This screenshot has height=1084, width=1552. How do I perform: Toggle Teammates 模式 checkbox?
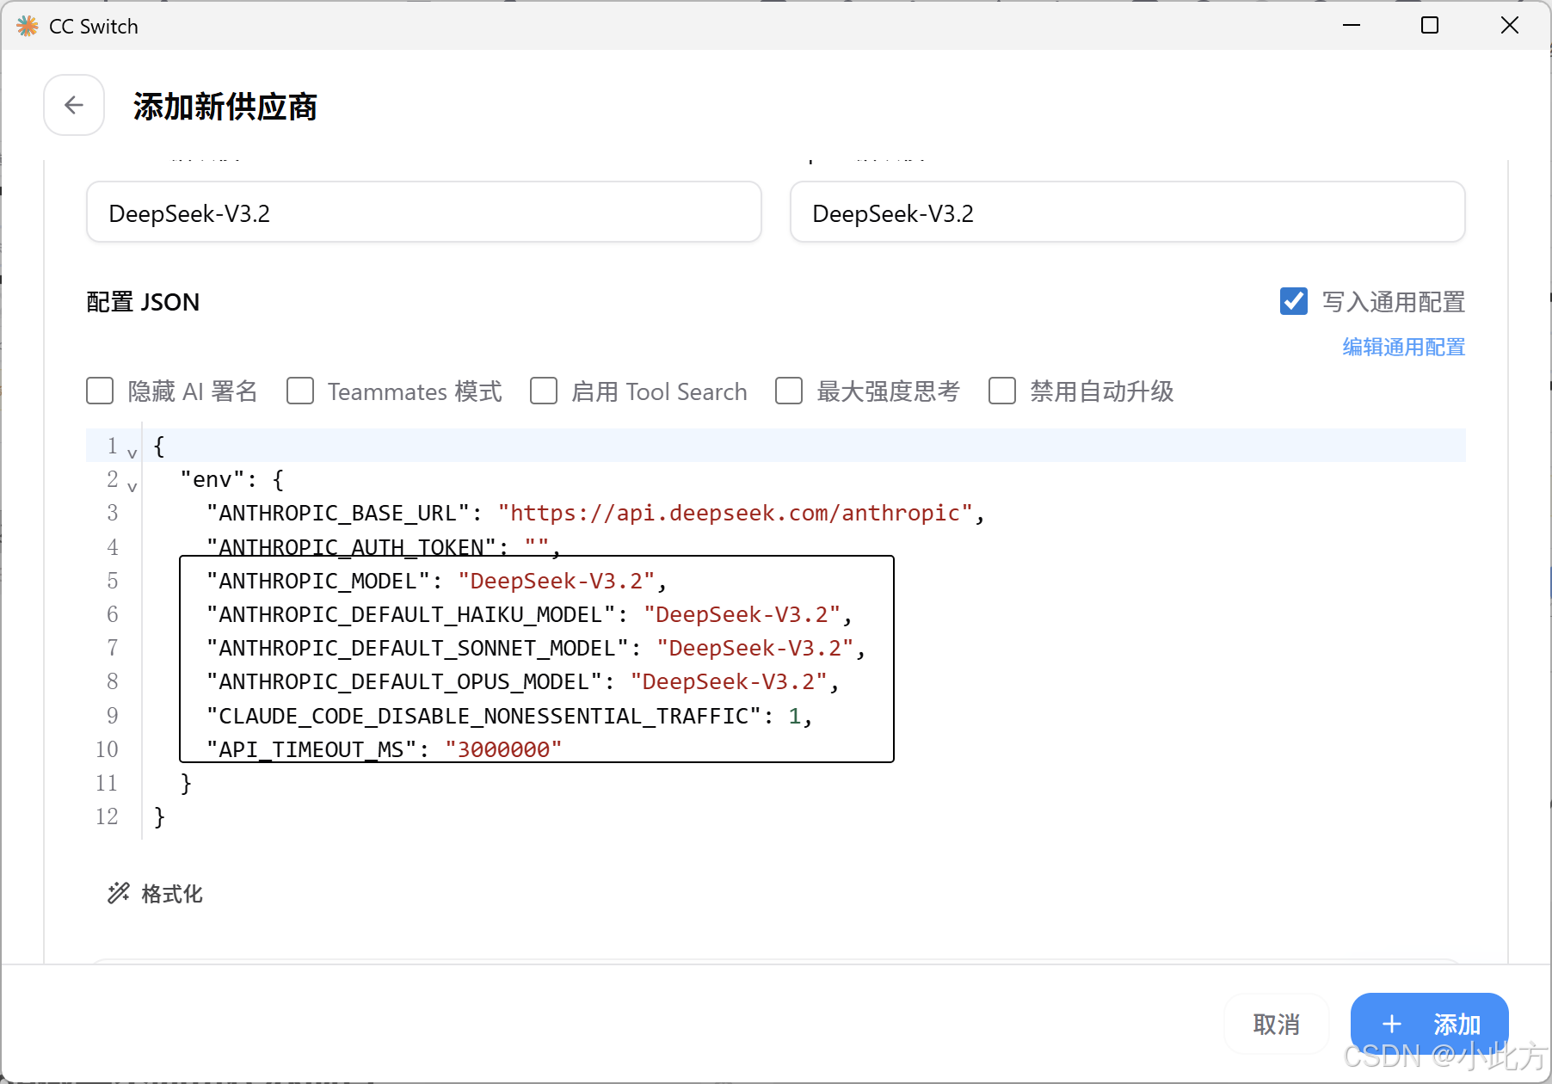pyautogui.click(x=300, y=391)
